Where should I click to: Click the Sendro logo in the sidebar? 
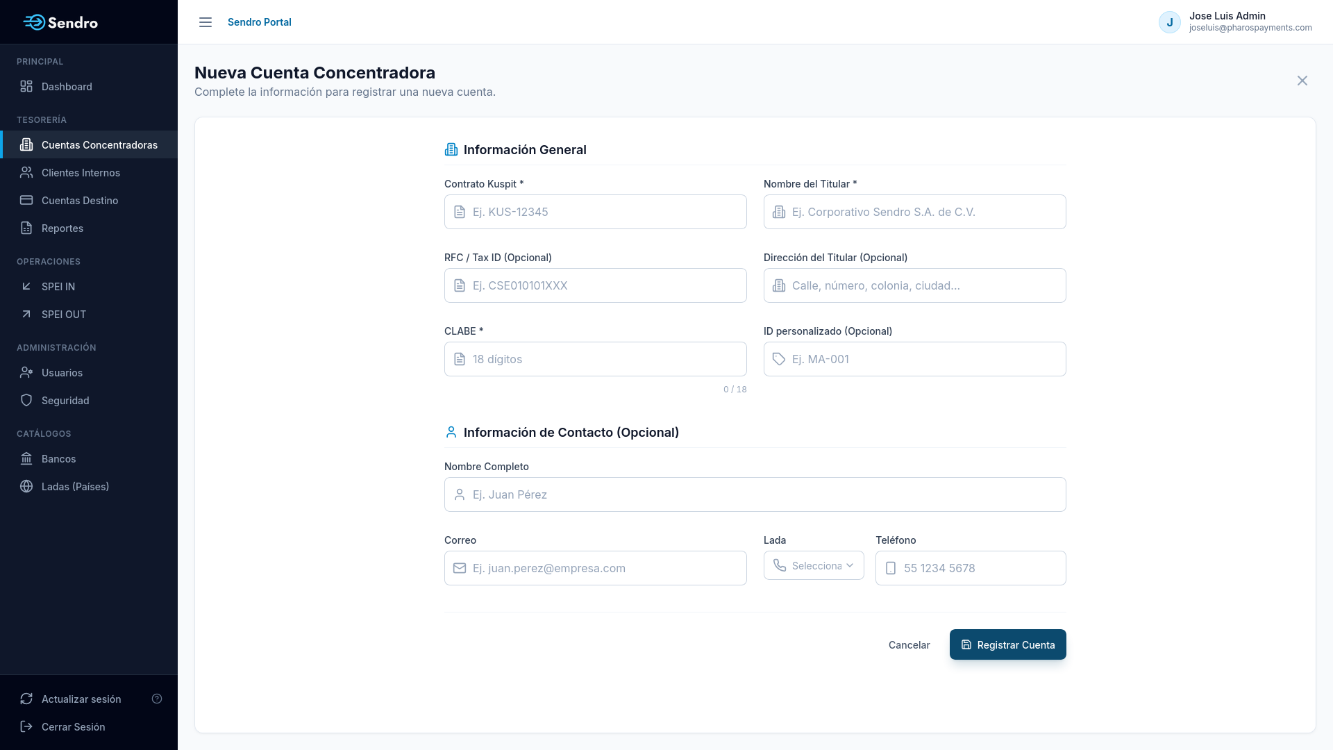pyautogui.click(x=60, y=22)
